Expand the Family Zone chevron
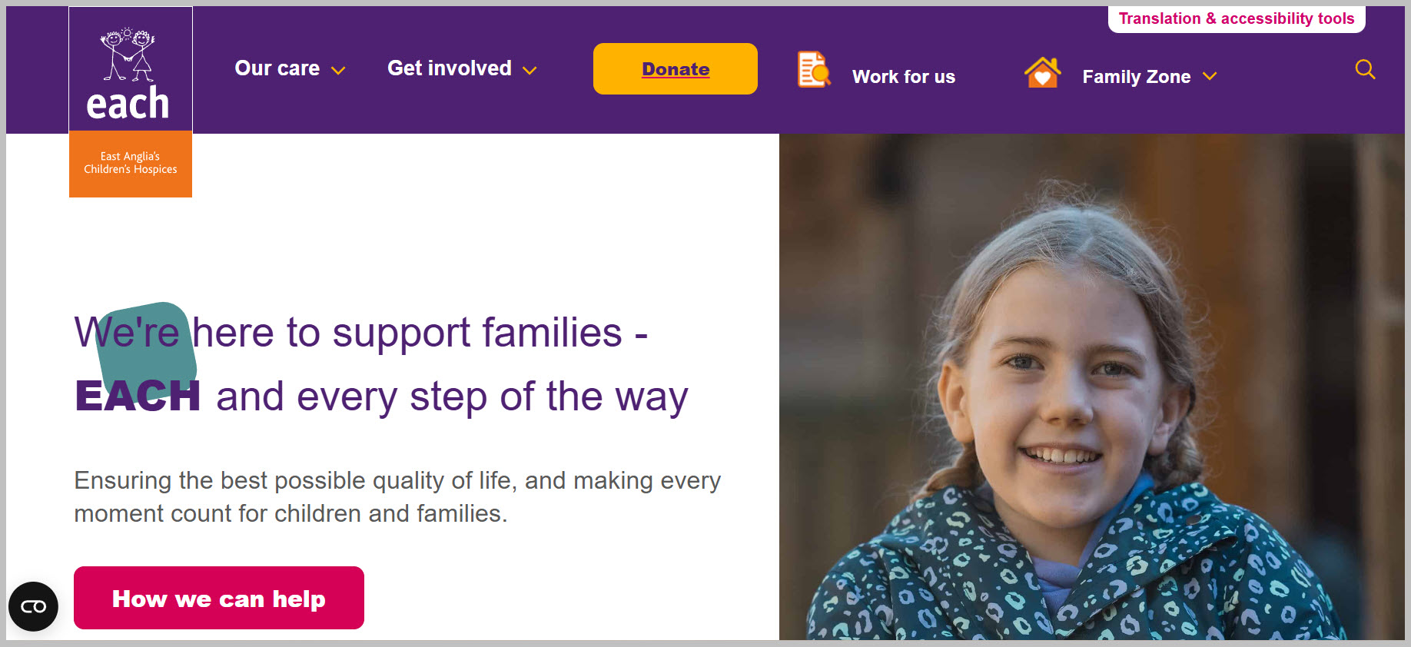 1210,76
